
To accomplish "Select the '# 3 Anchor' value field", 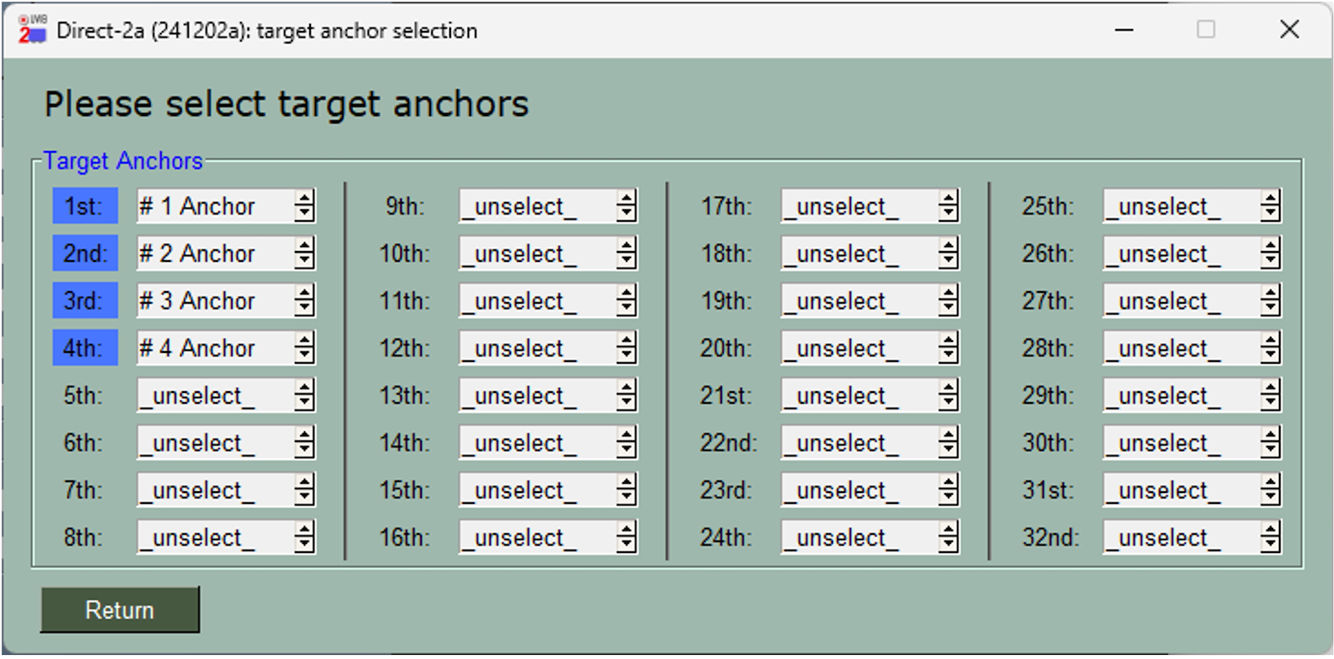I will (x=215, y=301).
